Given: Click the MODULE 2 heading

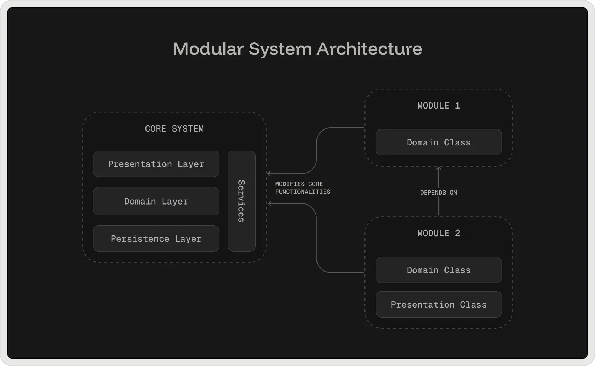Looking at the screenshot, I should tap(439, 233).
